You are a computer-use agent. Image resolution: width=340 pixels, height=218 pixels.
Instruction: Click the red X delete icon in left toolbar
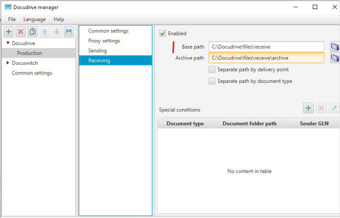click(x=21, y=32)
